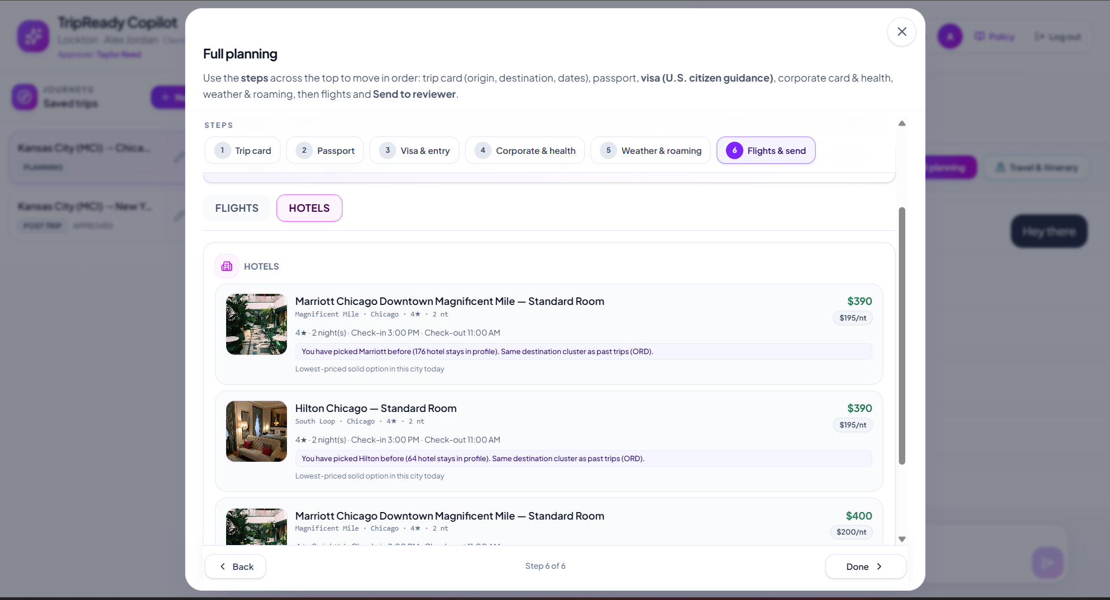Open the Hilton Chicago room photo
This screenshot has width=1110, height=600.
point(256,431)
